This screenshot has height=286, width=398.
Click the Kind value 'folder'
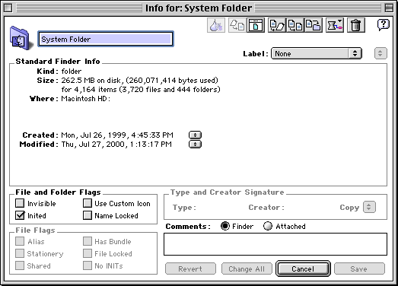[72, 71]
